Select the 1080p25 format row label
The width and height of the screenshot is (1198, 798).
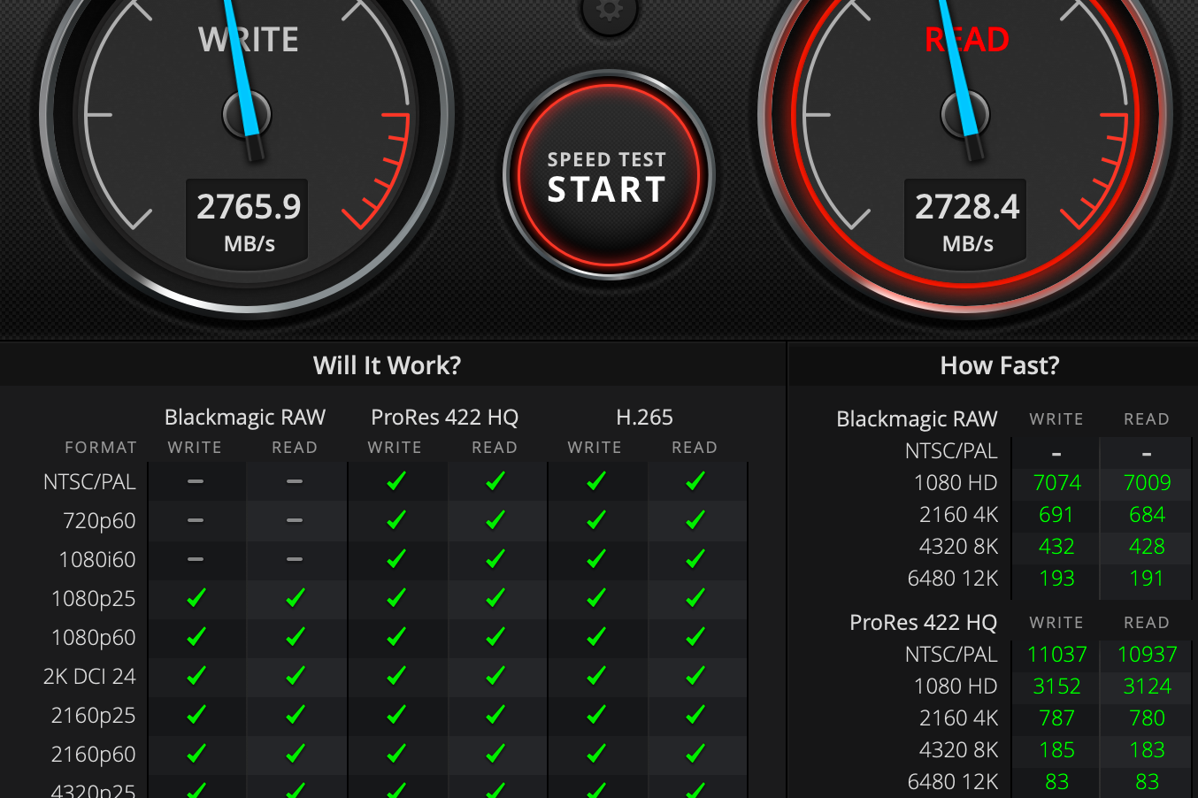click(94, 598)
